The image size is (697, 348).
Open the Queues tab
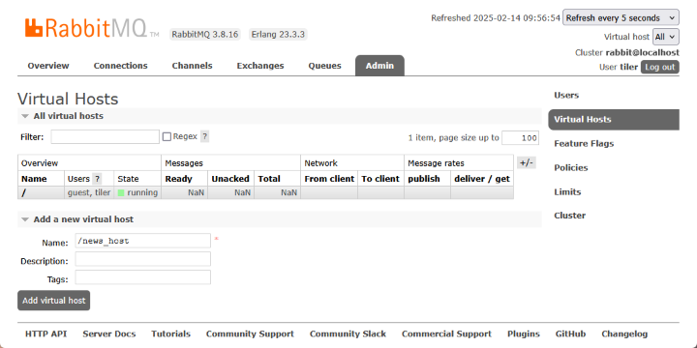coord(324,66)
